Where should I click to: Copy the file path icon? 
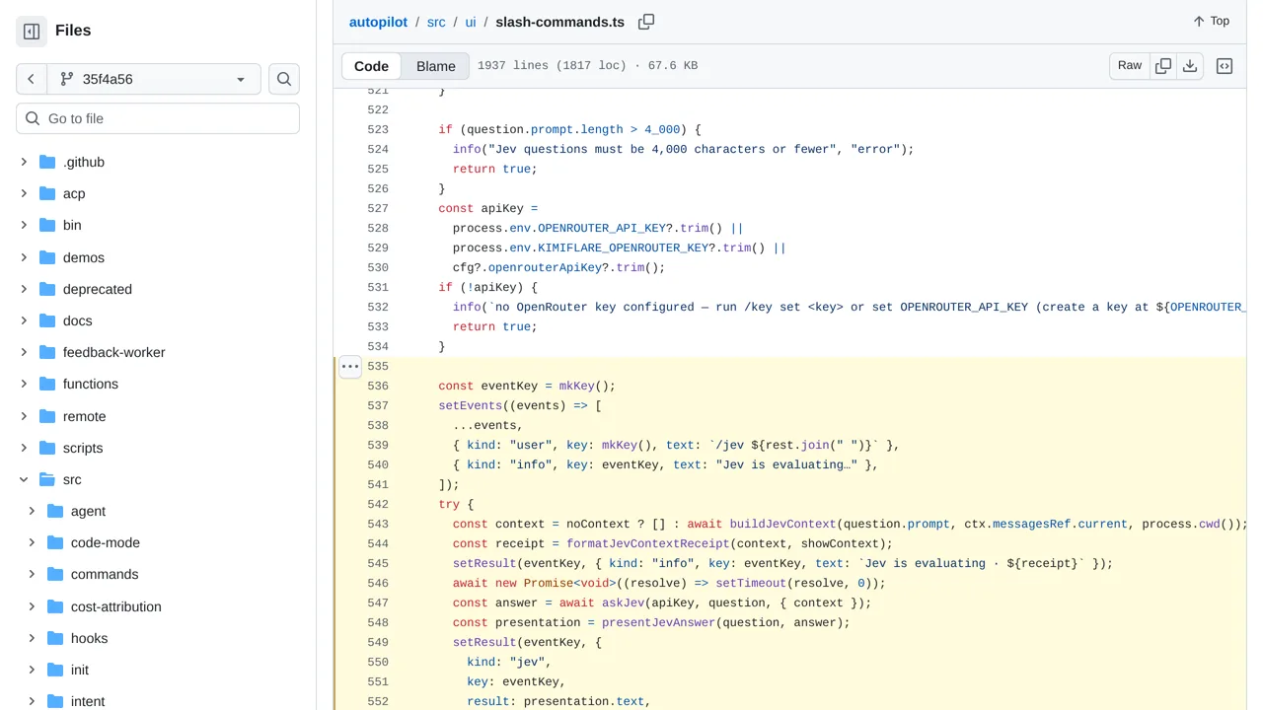tap(646, 22)
